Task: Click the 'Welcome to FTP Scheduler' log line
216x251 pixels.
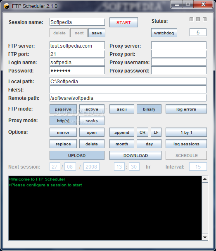Action: [x=37, y=179]
